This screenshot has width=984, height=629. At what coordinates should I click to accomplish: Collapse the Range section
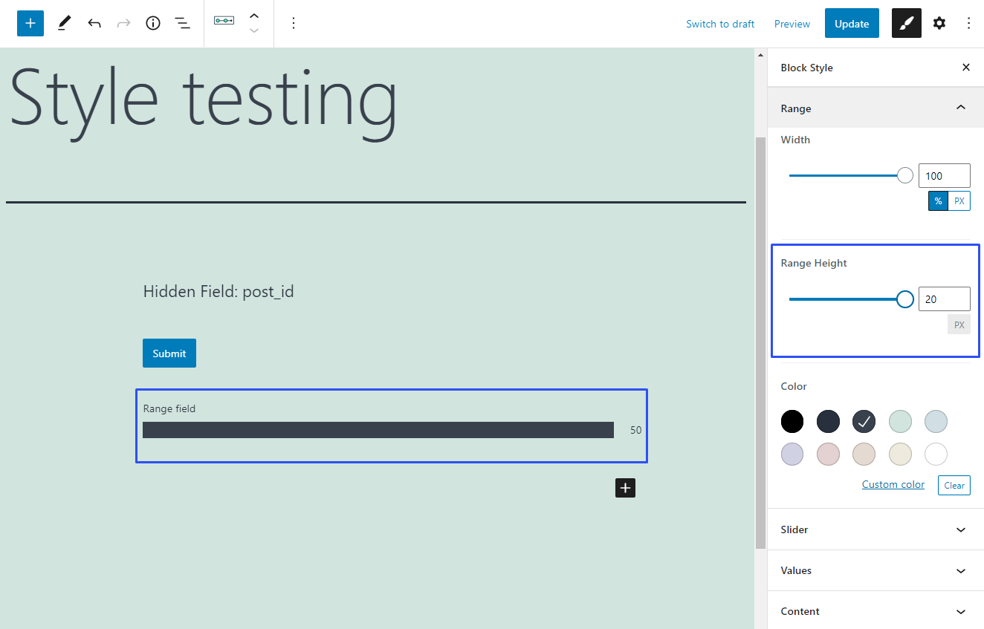960,108
